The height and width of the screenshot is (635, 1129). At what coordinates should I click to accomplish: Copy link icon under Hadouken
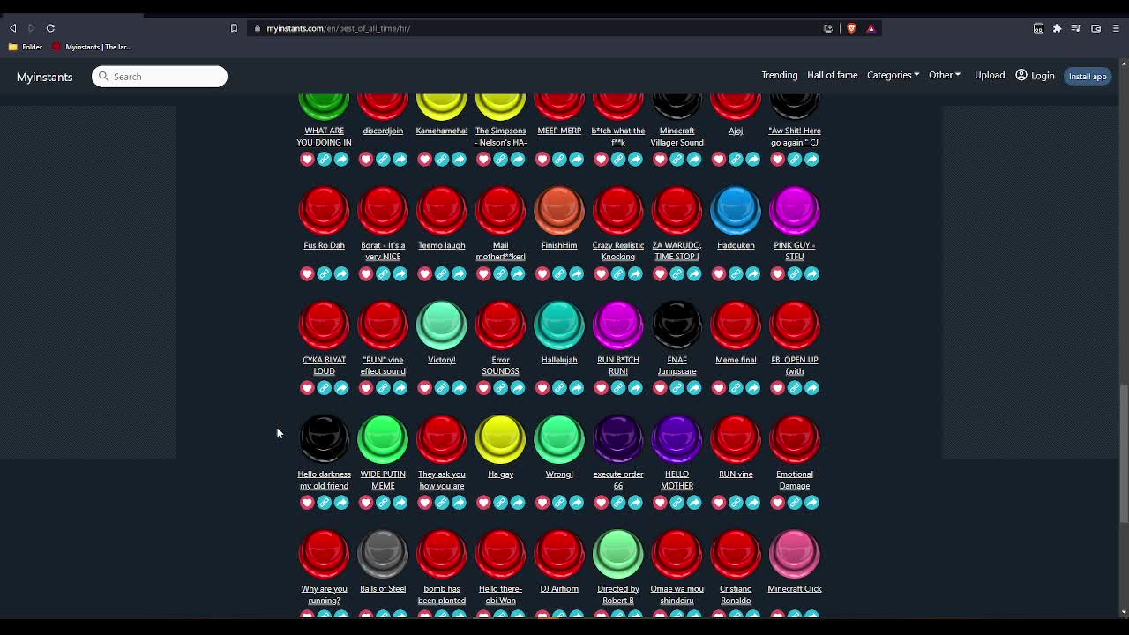coord(736,273)
